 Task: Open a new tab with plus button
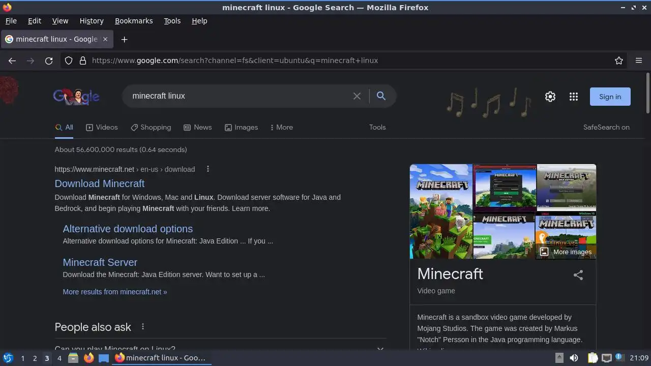[124, 39]
